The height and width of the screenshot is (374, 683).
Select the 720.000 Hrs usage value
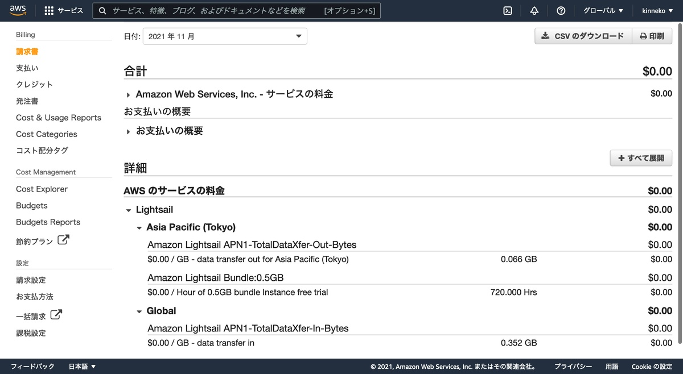tap(513, 292)
